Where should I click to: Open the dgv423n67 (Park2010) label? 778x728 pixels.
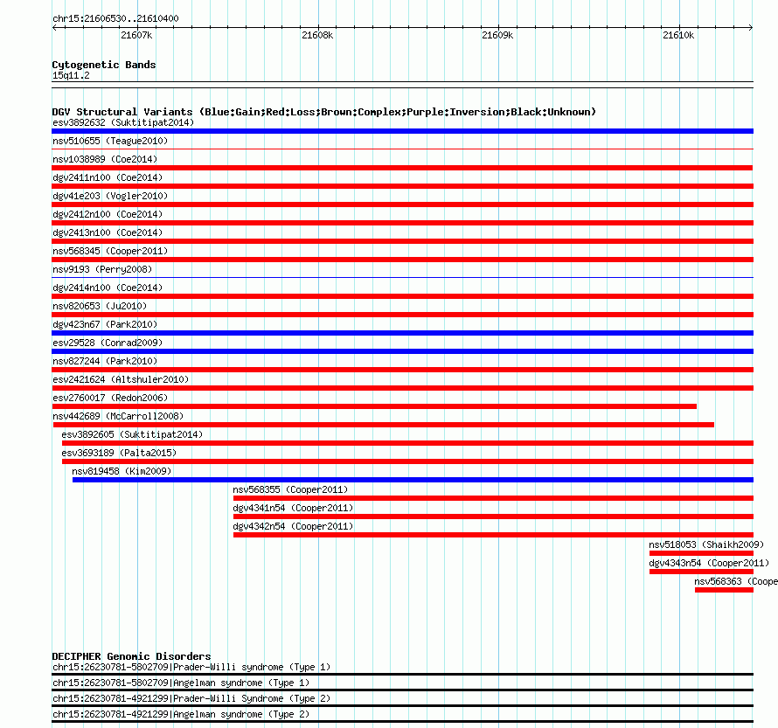[x=105, y=324]
